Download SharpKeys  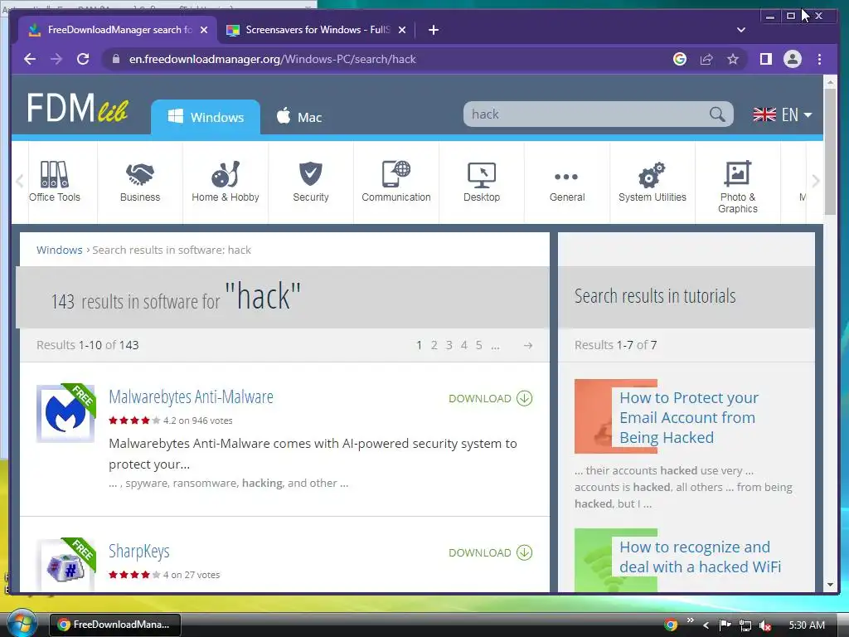pos(491,552)
